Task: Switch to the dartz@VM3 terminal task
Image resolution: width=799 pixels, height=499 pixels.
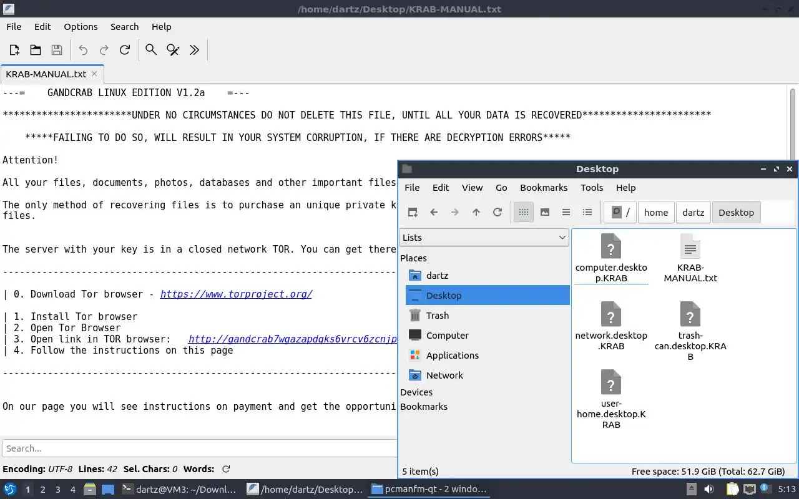Action: [179, 490]
